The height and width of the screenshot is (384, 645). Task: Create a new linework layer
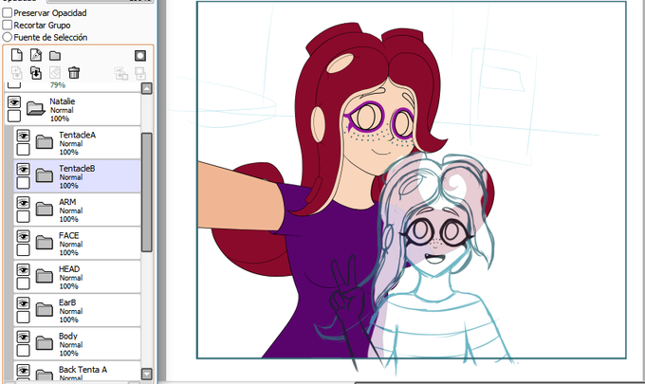[36, 55]
